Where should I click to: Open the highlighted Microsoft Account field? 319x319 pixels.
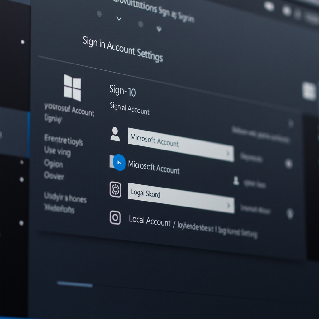[x=181, y=145]
